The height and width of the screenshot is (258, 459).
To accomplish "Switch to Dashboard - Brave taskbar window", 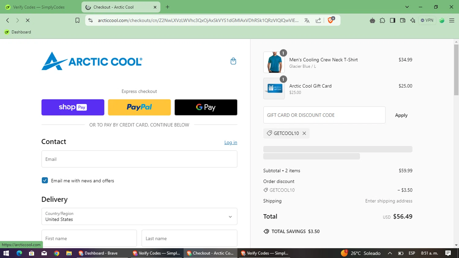I will [x=103, y=253].
